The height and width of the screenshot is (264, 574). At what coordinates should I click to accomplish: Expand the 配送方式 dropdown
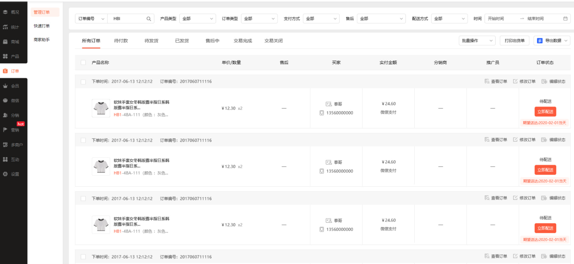pyautogui.click(x=449, y=19)
